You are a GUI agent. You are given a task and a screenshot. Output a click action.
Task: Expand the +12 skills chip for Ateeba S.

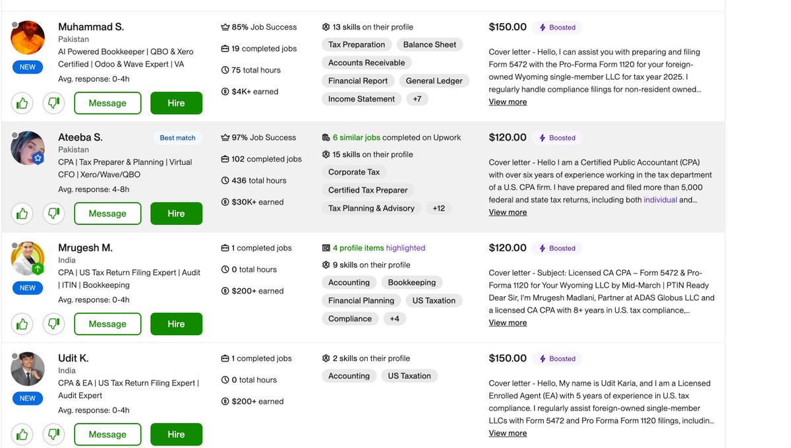click(x=438, y=208)
